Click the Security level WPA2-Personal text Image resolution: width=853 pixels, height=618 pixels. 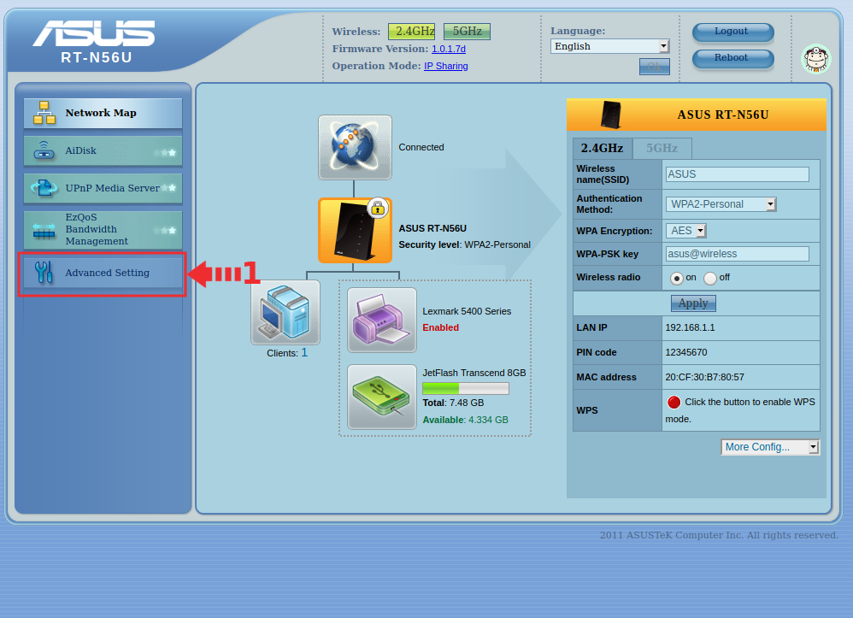pyautogui.click(x=465, y=244)
